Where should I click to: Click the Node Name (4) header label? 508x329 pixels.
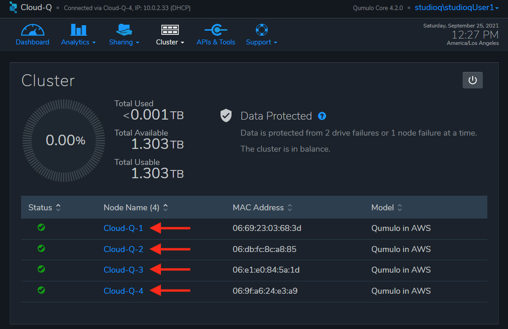click(x=131, y=207)
